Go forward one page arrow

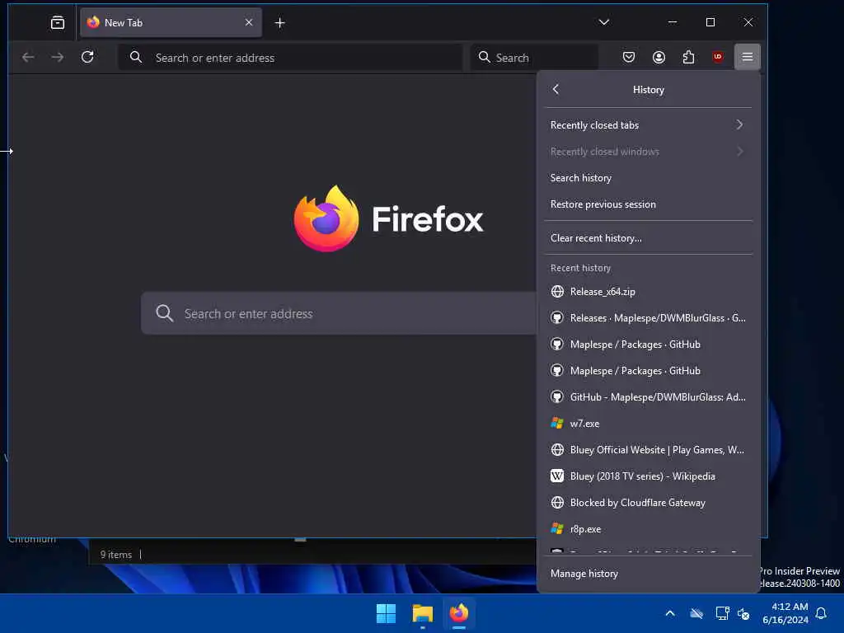[58, 57]
